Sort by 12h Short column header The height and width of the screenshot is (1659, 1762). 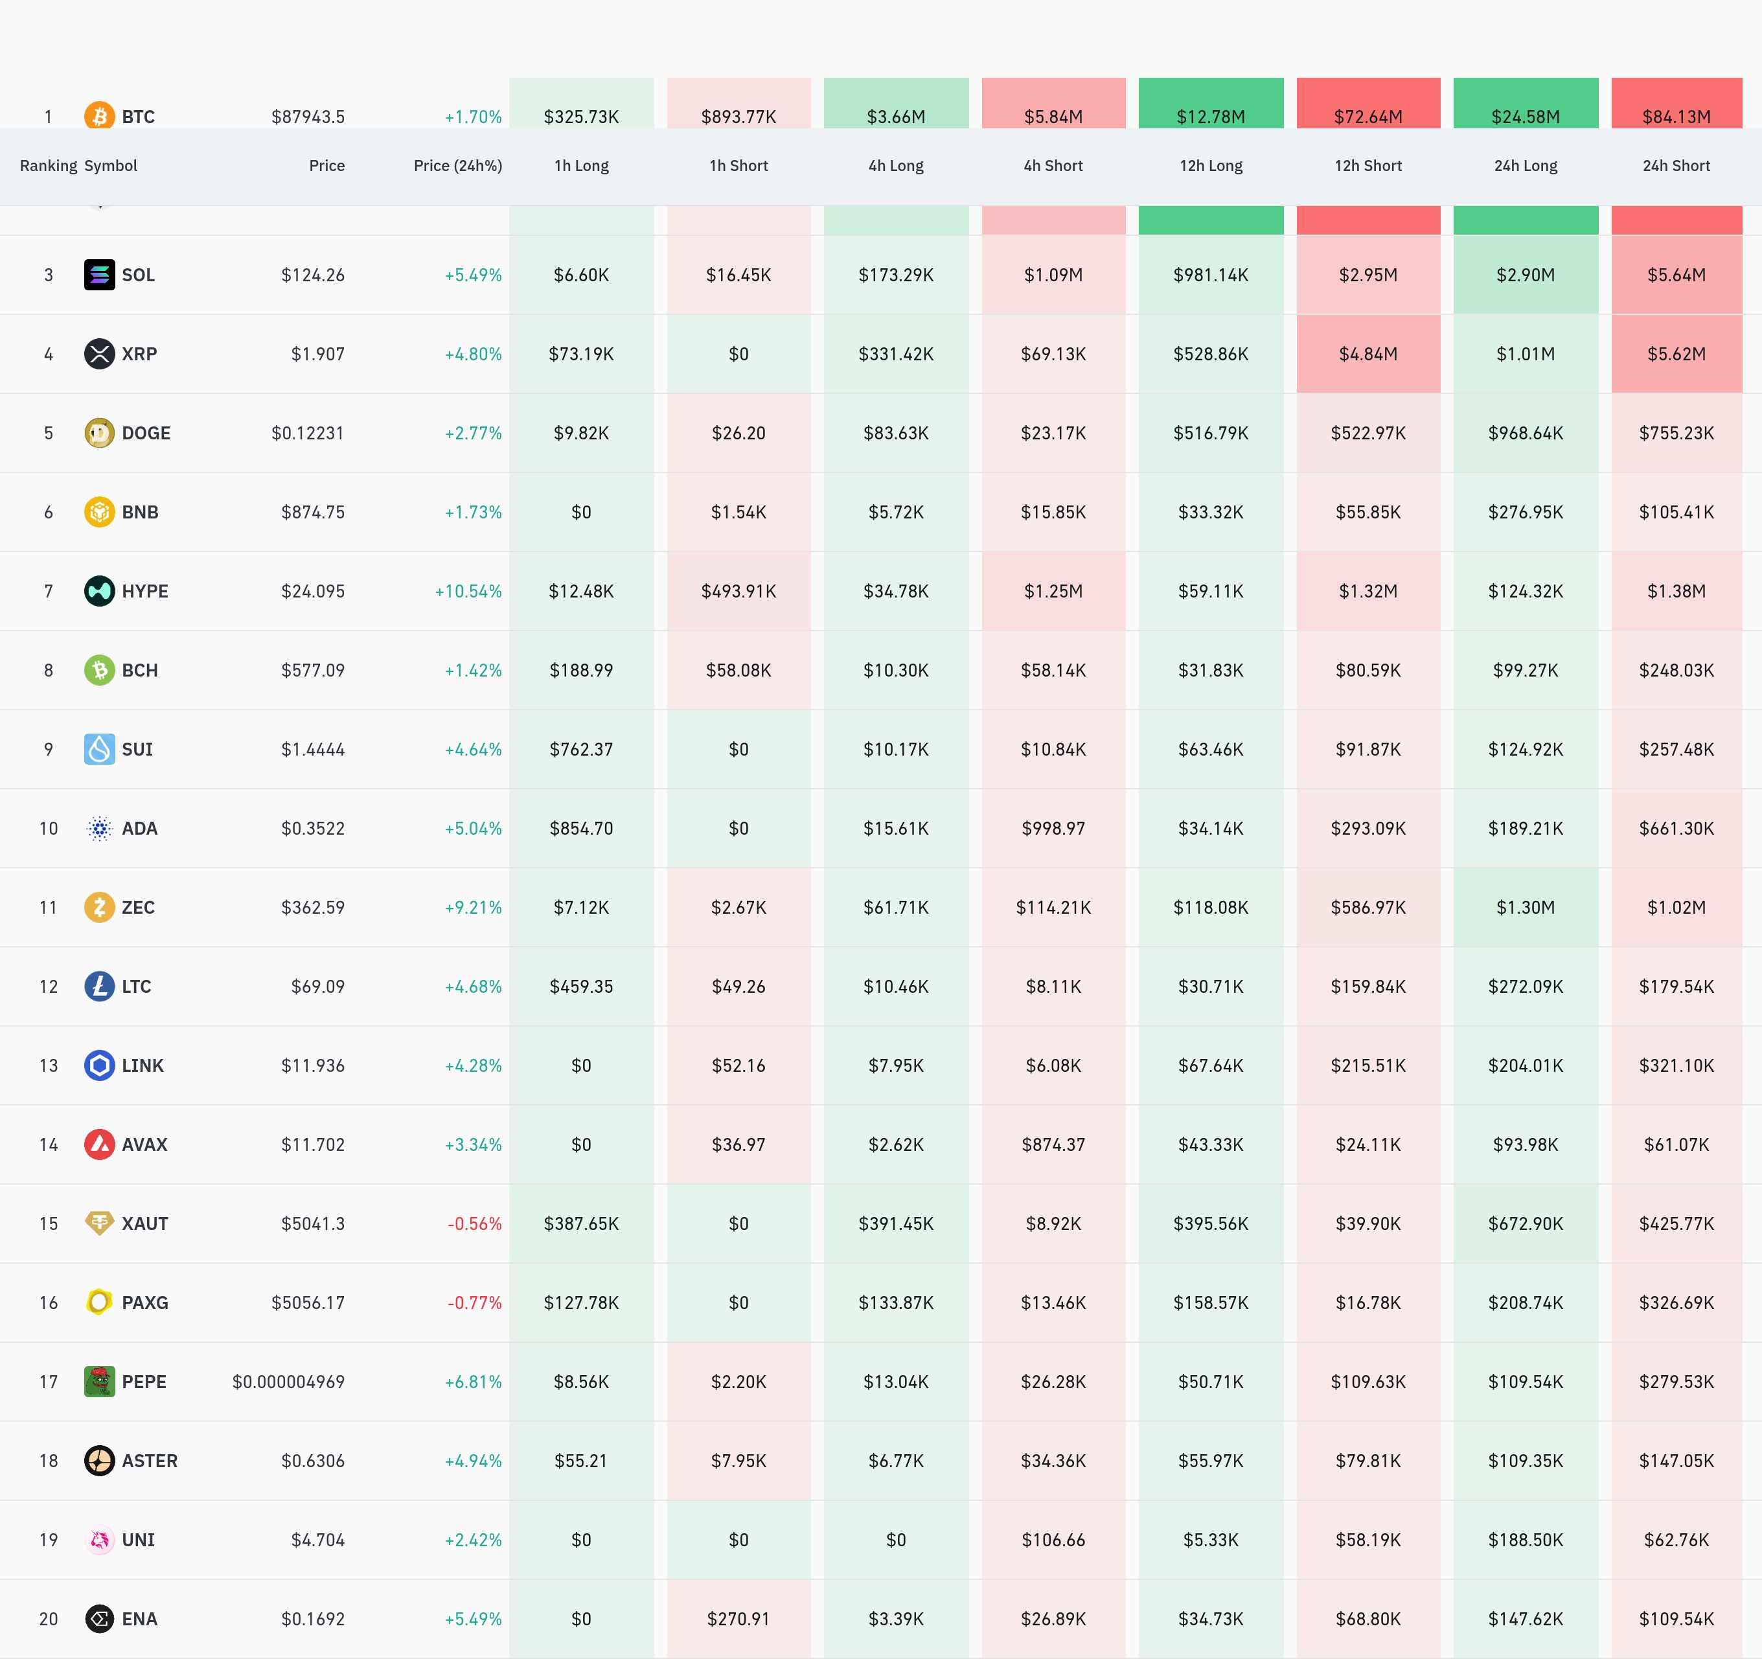pyautogui.click(x=1367, y=166)
